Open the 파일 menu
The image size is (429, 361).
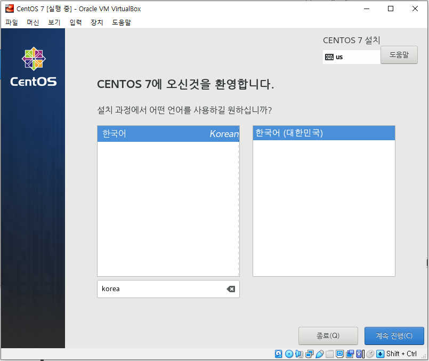[12, 22]
